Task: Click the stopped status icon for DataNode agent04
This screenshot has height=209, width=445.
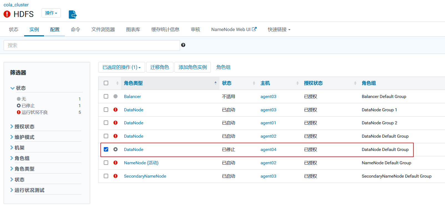Action: (115, 149)
